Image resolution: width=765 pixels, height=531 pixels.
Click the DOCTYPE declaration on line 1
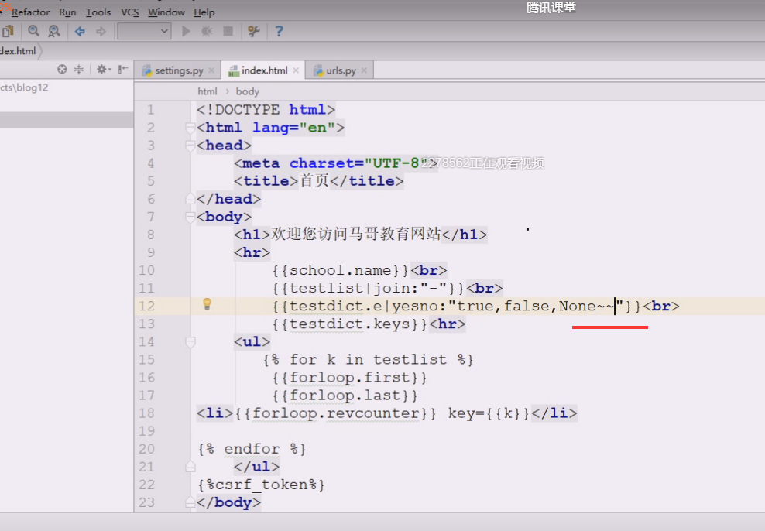click(266, 110)
